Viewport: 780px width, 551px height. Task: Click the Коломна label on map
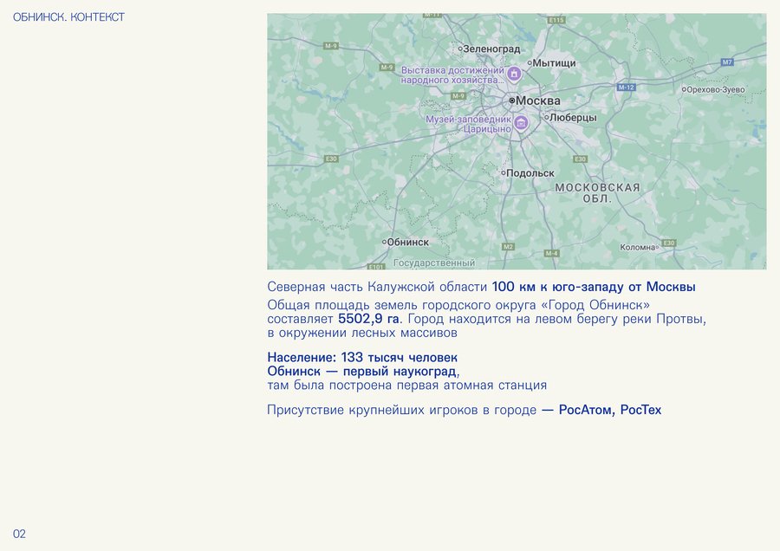click(x=637, y=247)
